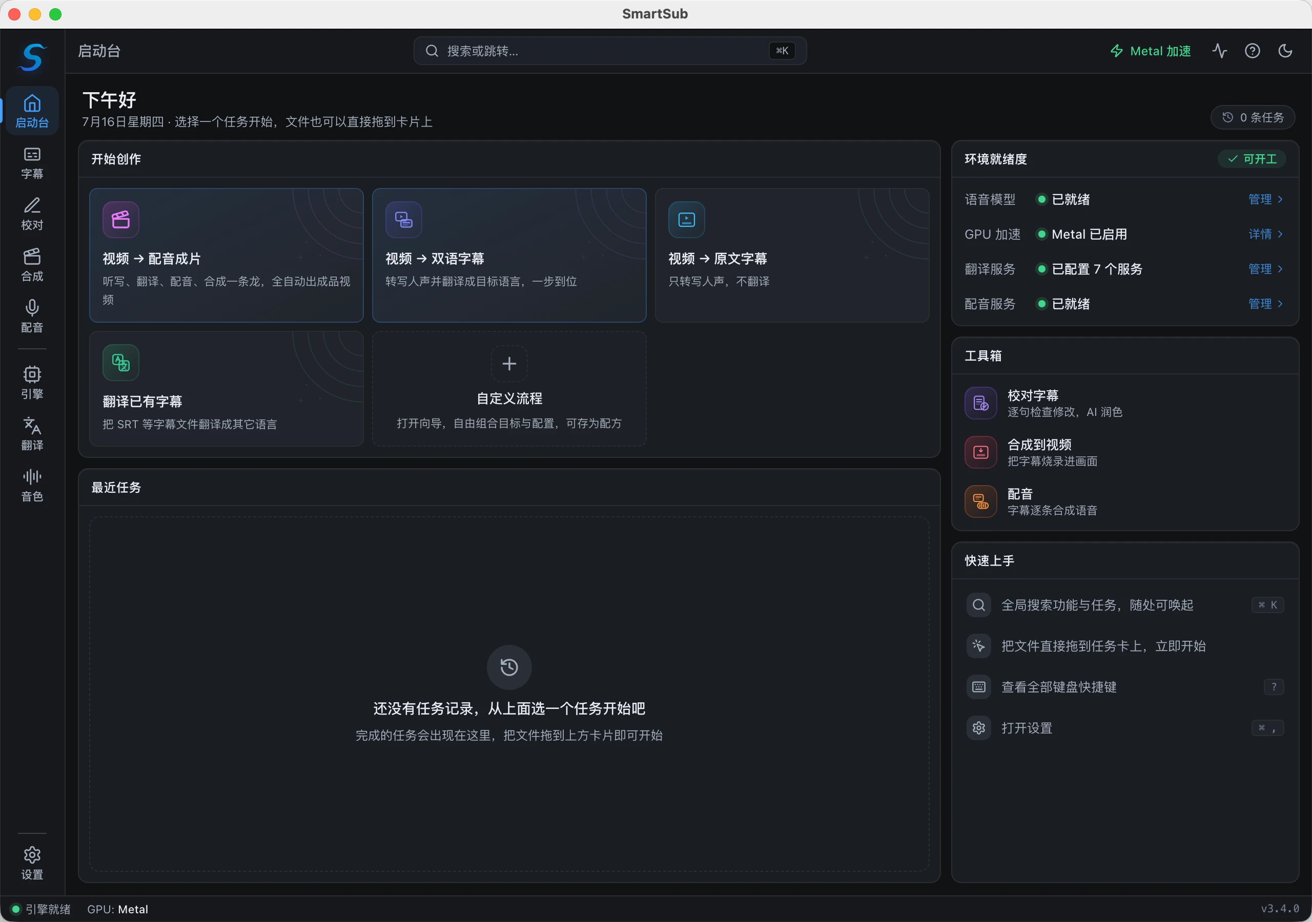Click the SmartSub S logo
Screen dimensions: 1312x922
(32, 56)
